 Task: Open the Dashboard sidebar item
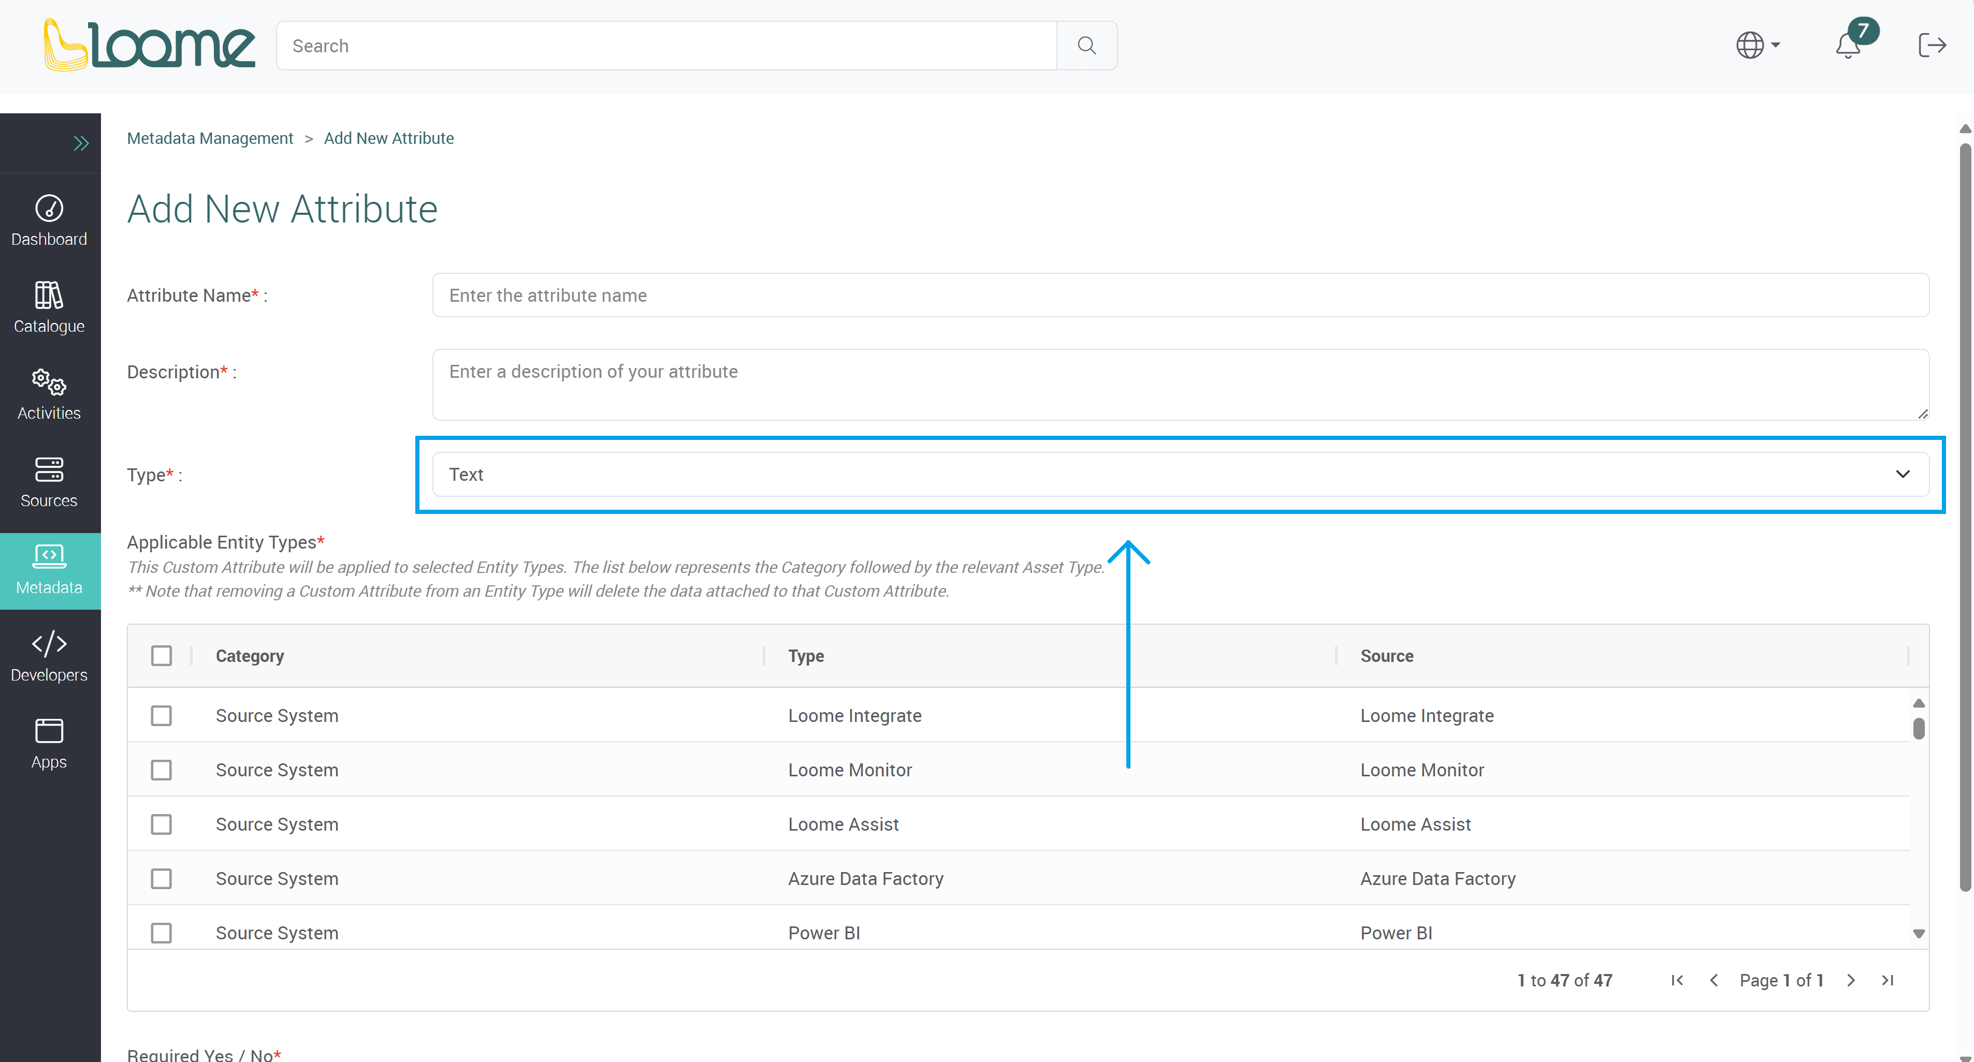(x=49, y=220)
